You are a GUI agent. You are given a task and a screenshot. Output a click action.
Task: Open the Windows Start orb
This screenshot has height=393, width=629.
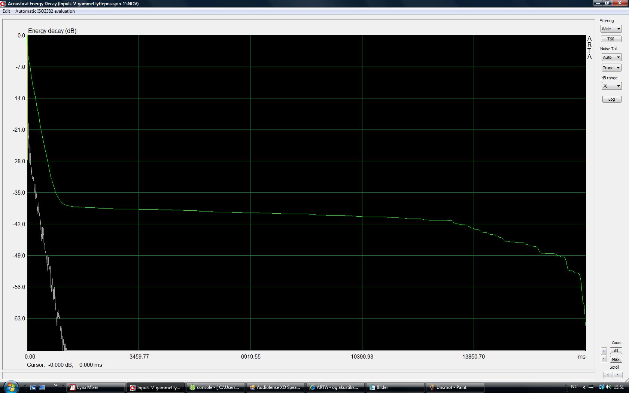pos(11,387)
